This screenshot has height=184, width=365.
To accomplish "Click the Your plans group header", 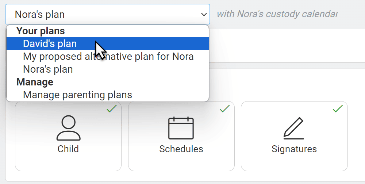I will click(41, 31).
